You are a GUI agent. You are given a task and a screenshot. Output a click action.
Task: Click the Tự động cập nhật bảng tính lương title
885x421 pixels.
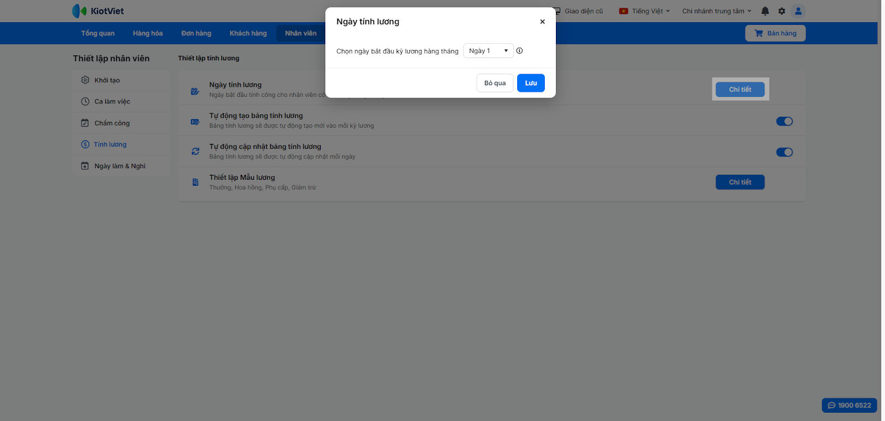tap(265, 147)
